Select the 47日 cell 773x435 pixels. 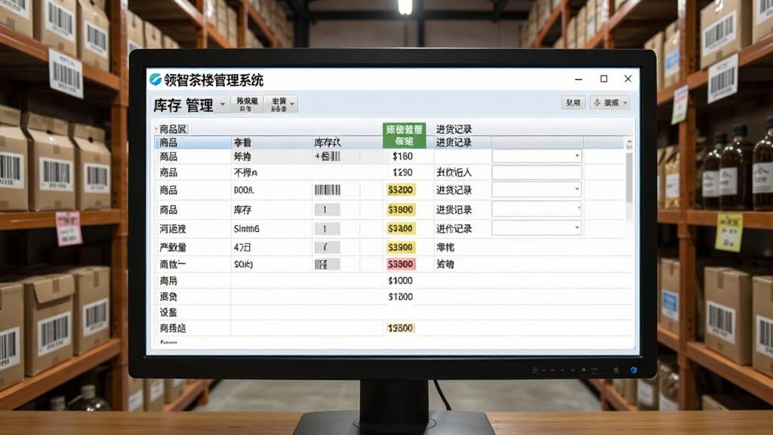click(242, 248)
